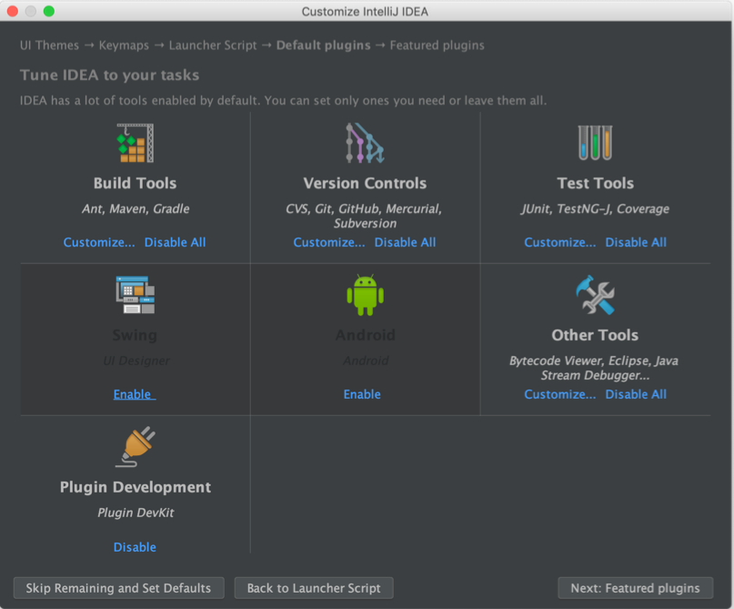Click the Other Tools hammer and wrench icon
The width and height of the screenshot is (734, 609).
pos(595,295)
